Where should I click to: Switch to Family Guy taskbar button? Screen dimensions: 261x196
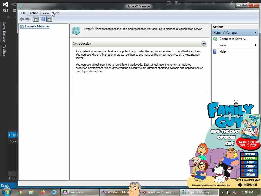pyautogui.click(x=80, y=192)
